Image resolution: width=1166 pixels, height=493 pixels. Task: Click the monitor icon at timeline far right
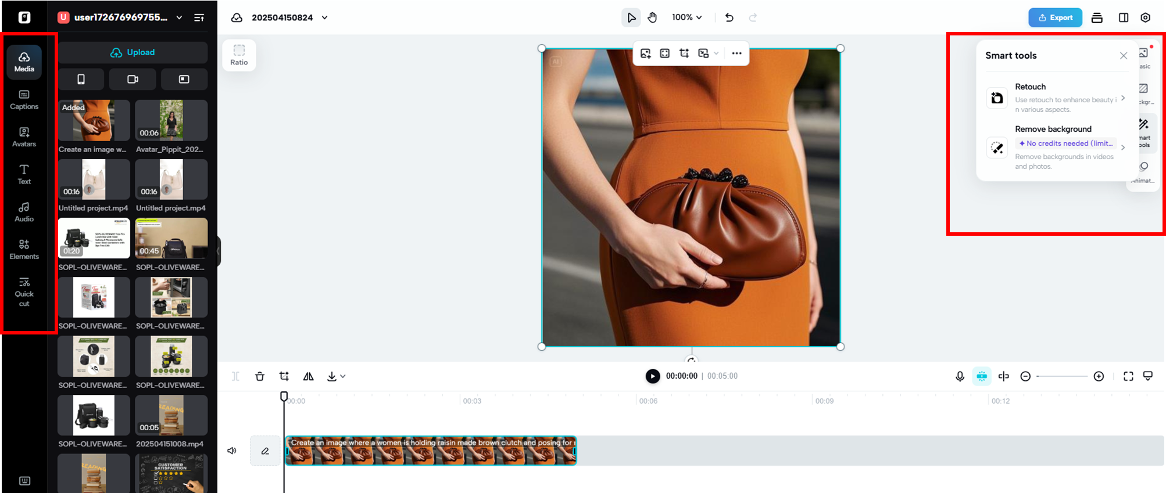[x=1148, y=376]
